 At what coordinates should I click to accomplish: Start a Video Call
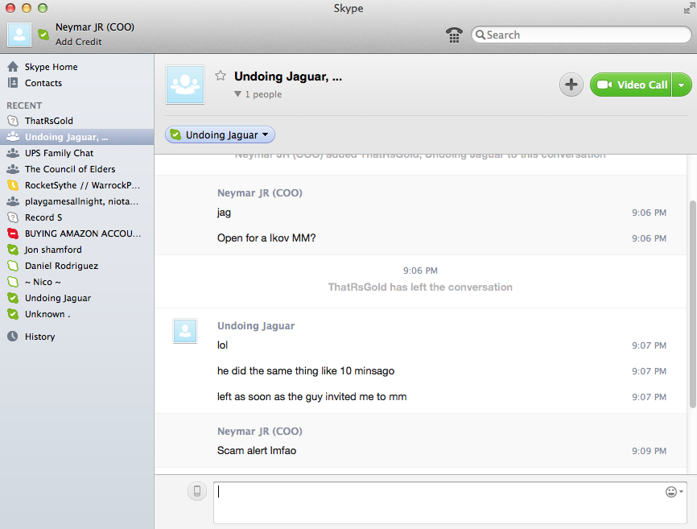click(631, 85)
